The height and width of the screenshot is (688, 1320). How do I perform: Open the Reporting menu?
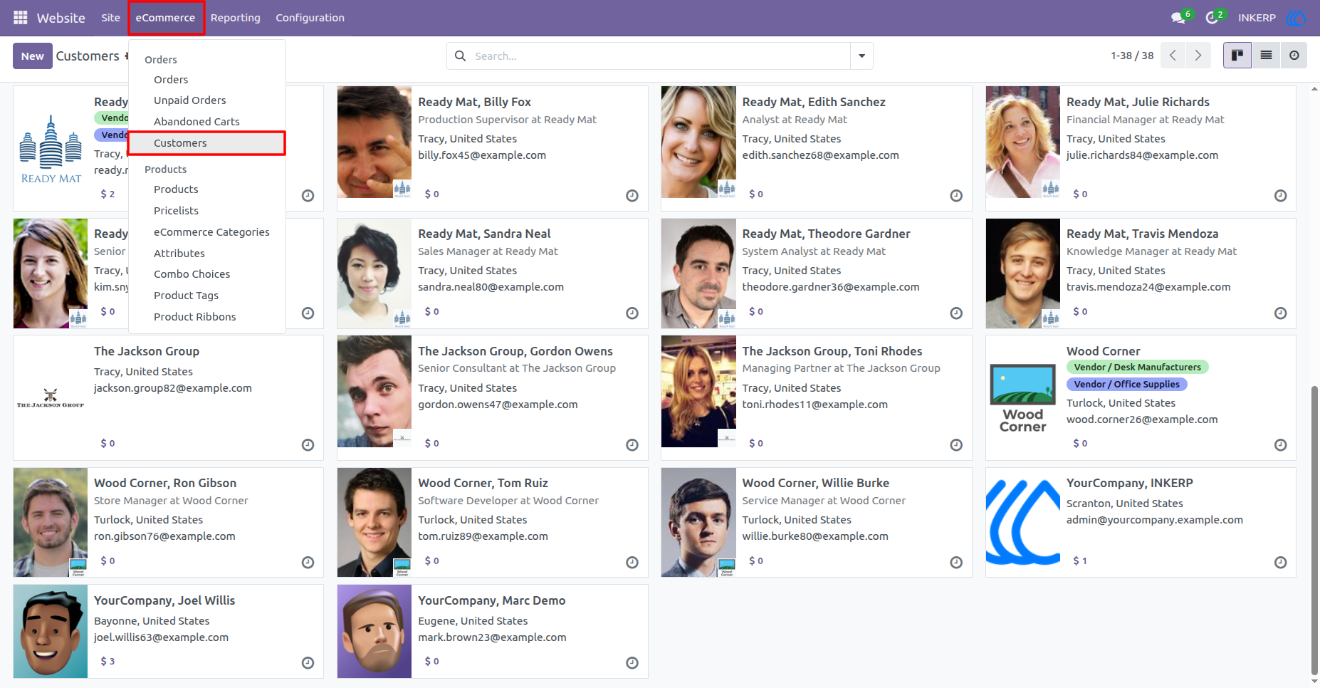236,18
